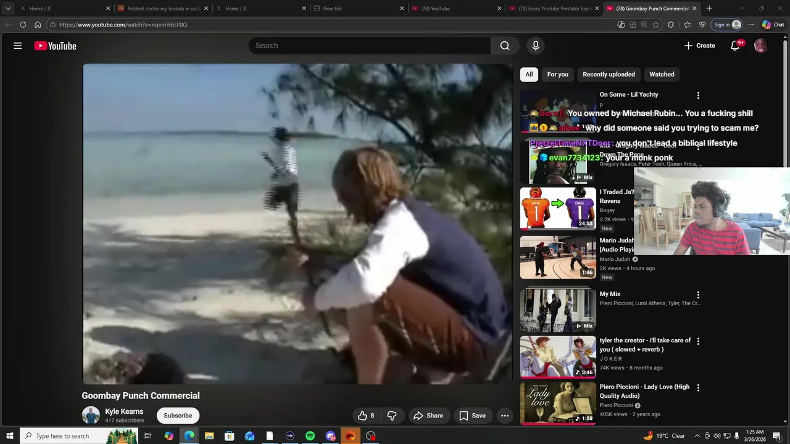Image resolution: width=790 pixels, height=444 pixels.
Task: Open the YouTube account avatar menu
Action: coord(760,46)
